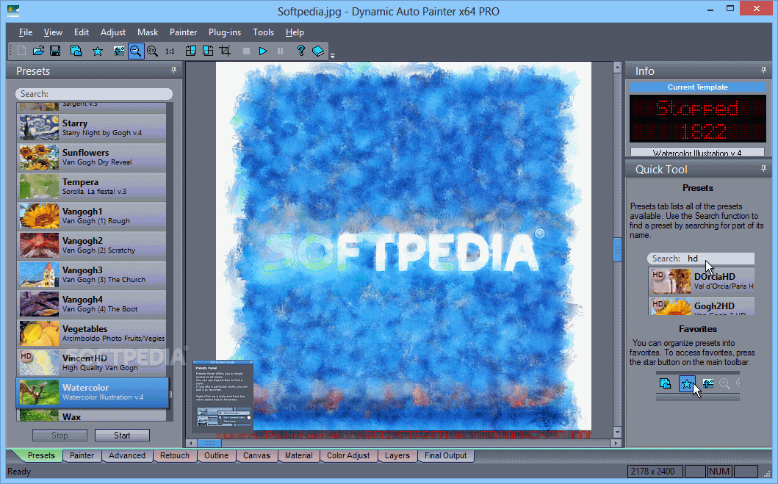778x484 pixels.
Task: Click the 'Watercolor Illustration v.4' template label
Action: point(697,152)
